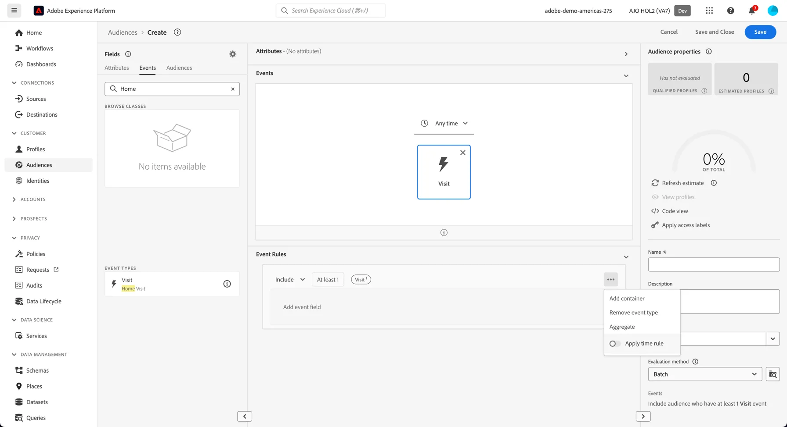Click Cancel
787x427 pixels.
(669, 32)
